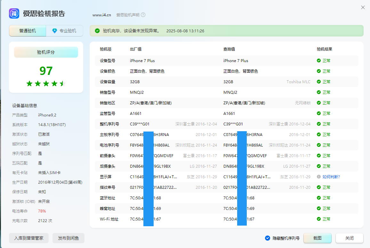This screenshot has height=248, width=370.
Task: Open the 爱思验机声明 link
Action: 128,15
